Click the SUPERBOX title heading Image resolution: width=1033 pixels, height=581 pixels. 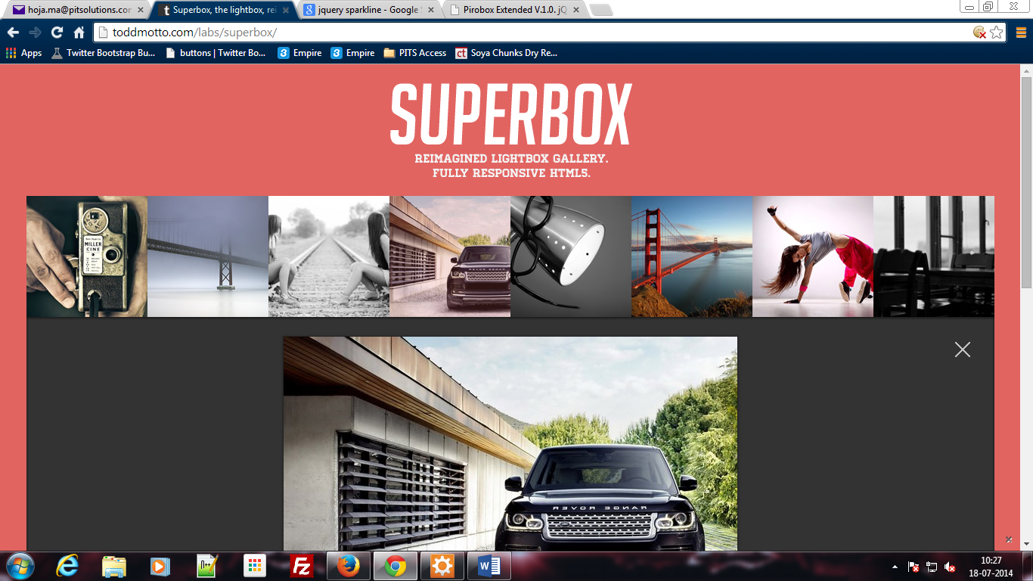510,114
